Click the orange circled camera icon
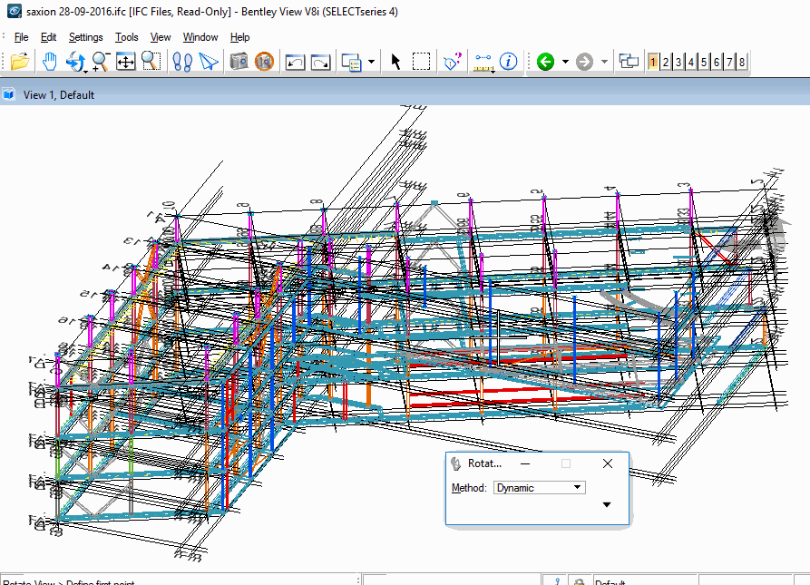The width and height of the screenshot is (810, 585). (264, 62)
